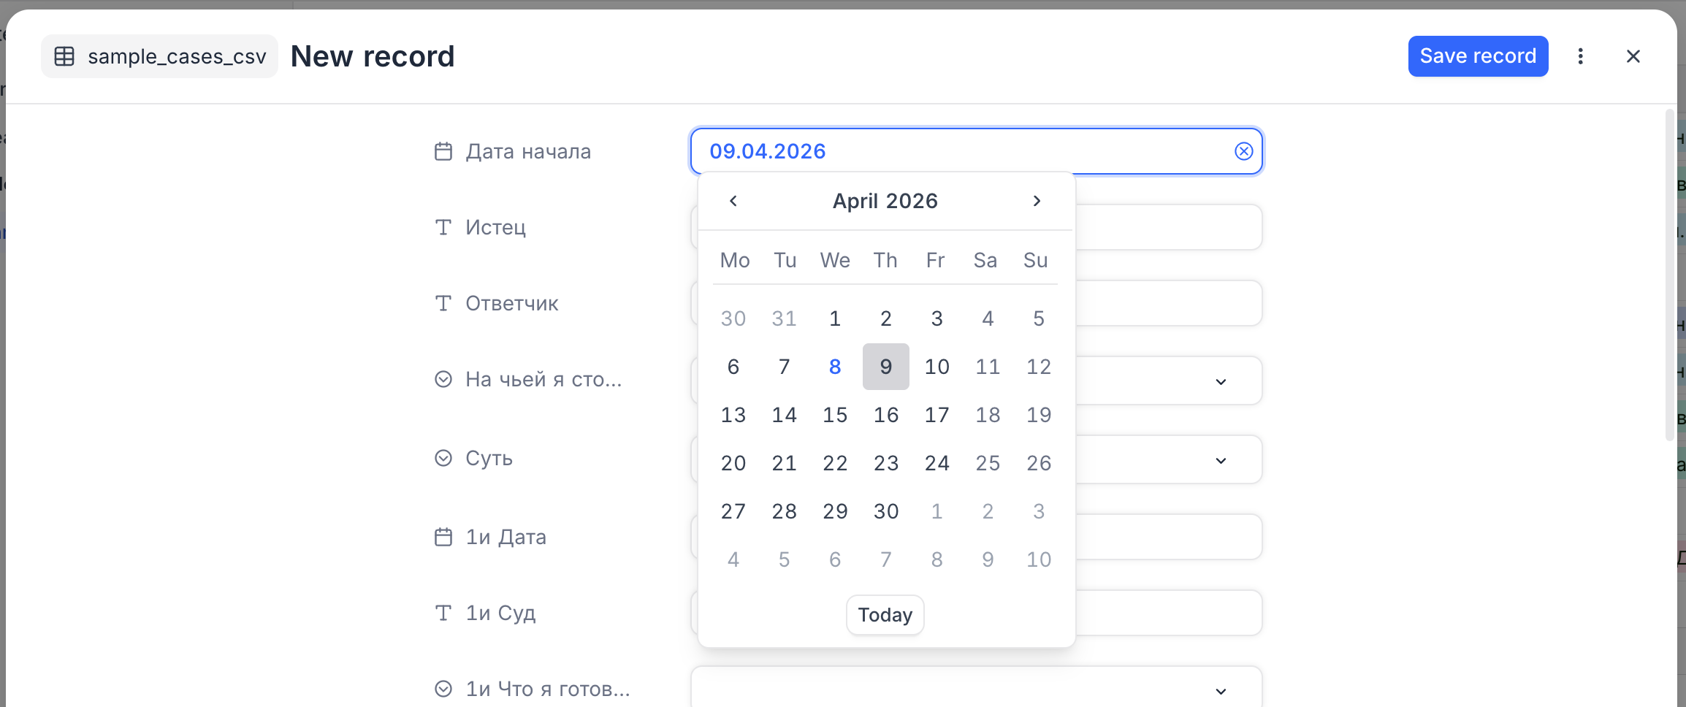Click the Дата начала field label
The width and height of the screenshot is (1686, 707).
pyautogui.click(x=528, y=151)
